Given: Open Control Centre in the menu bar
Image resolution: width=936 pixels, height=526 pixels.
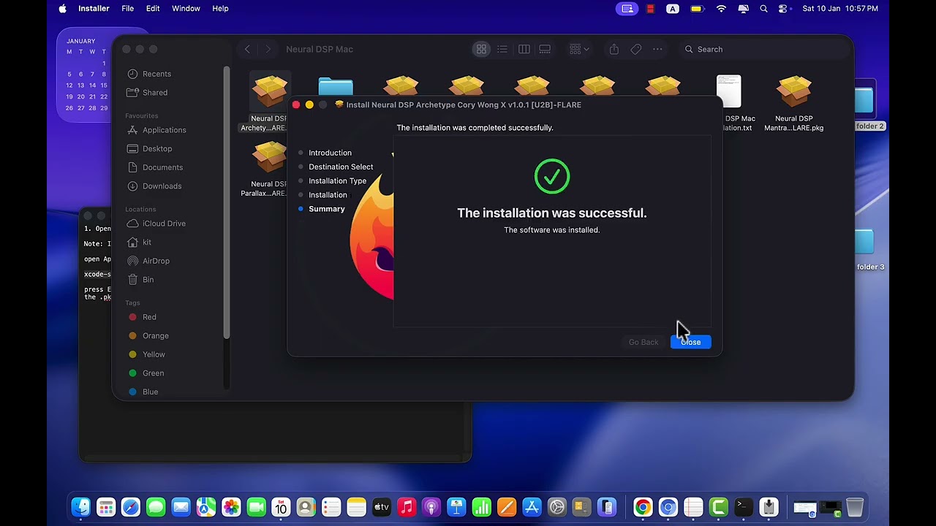Looking at the screenshot, I should point(783,9).
